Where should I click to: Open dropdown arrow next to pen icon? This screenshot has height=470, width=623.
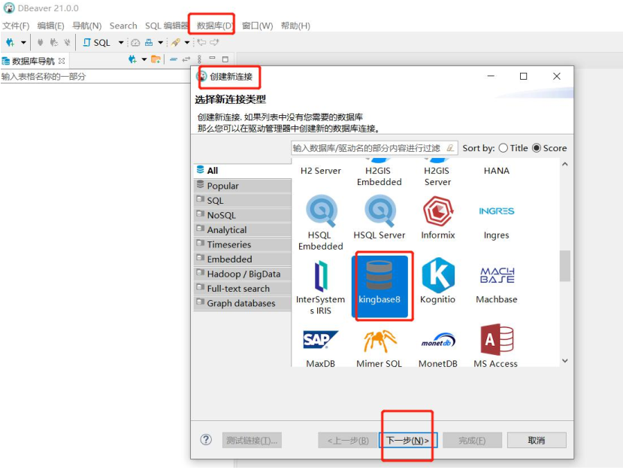pyautogui.click(x=186, y=43)
